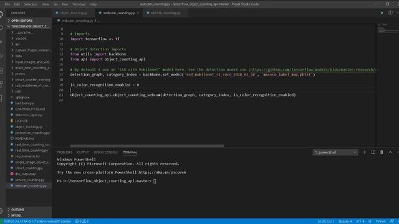This screenshot has width=399, height=224.
Task: Click Ln 20, Col 1 cursor position
Action: point(325,222)
